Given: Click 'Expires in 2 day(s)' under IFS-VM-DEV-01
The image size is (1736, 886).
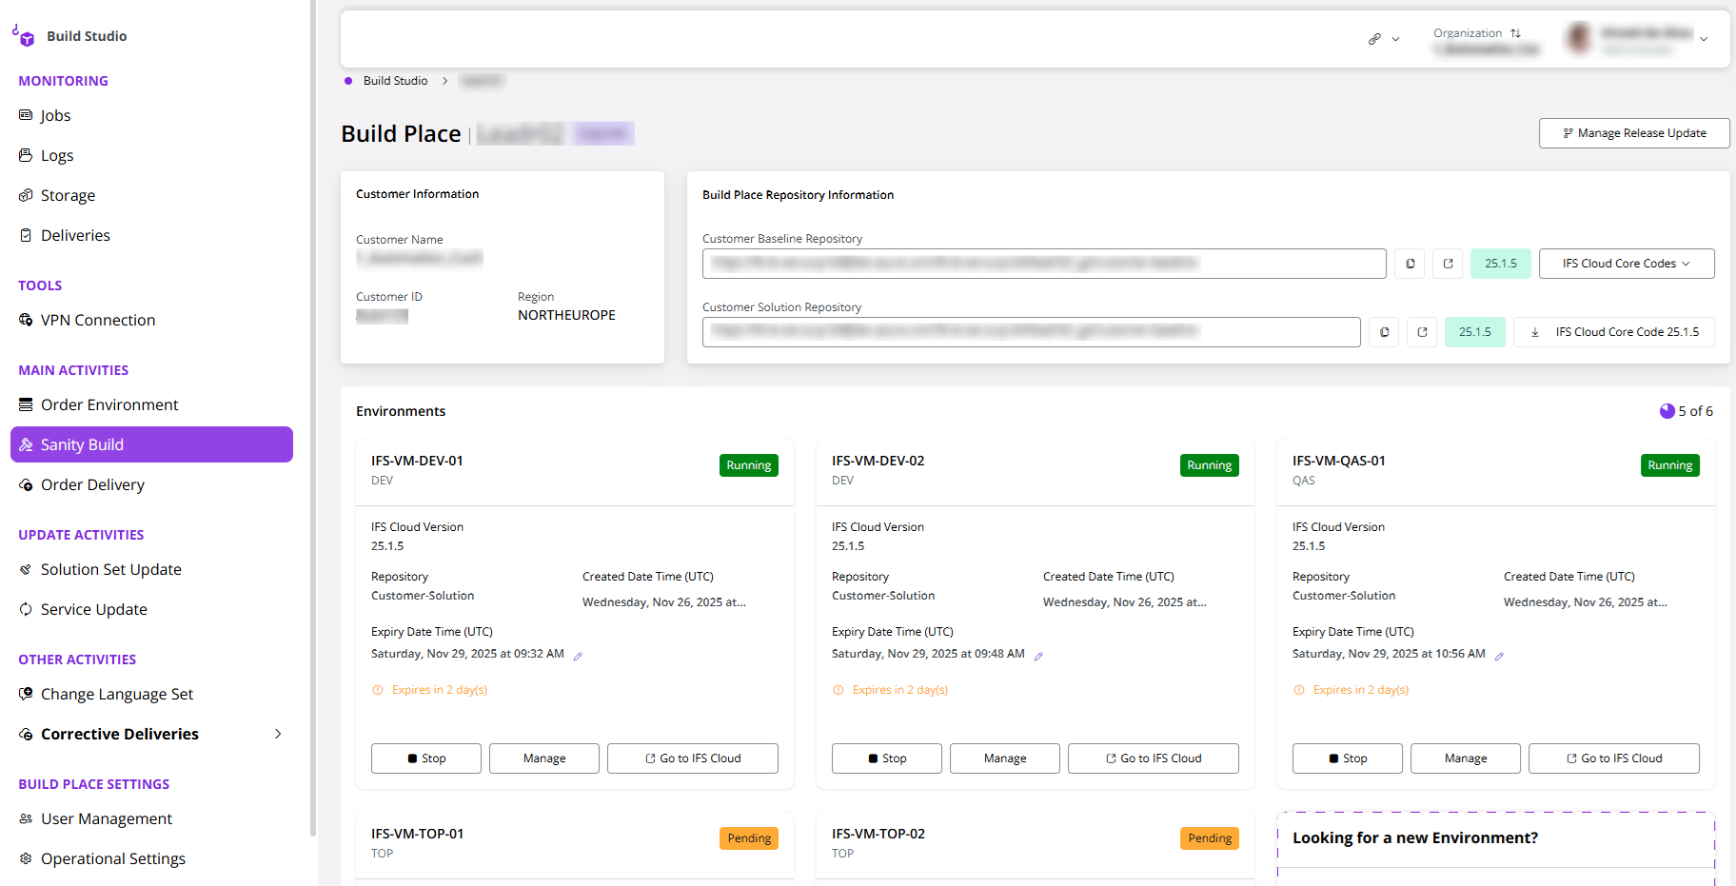Looking at the screenshot, I should tap(439, 690).
